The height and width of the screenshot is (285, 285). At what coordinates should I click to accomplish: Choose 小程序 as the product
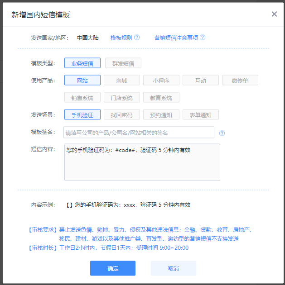[161, 81]
